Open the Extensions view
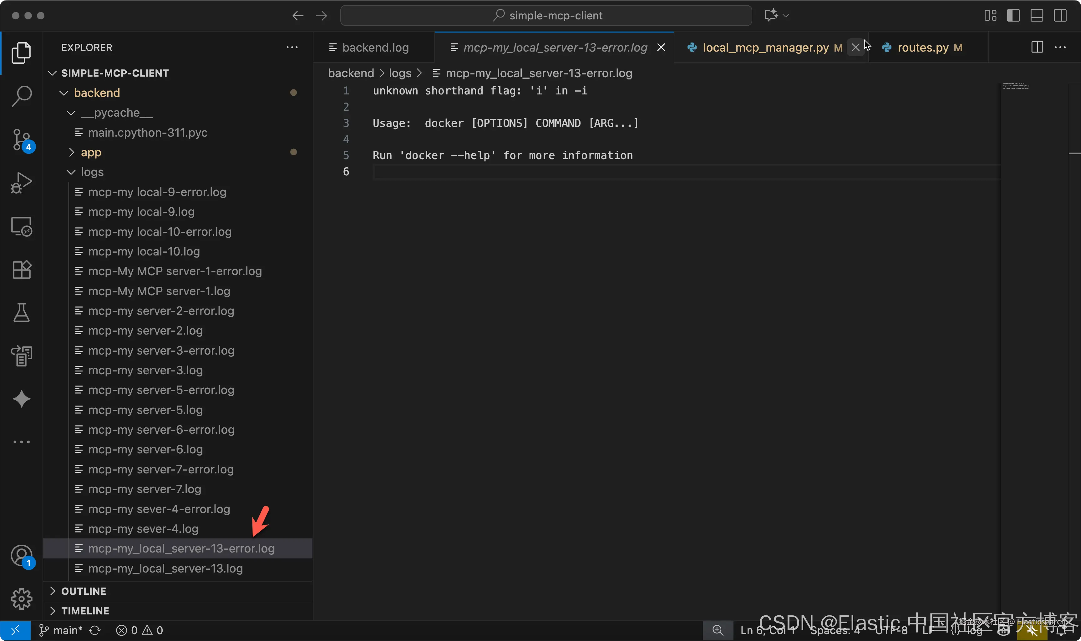Image resolution: width=1081 pixels, height=641 pixels. click(x=21, y=270)
